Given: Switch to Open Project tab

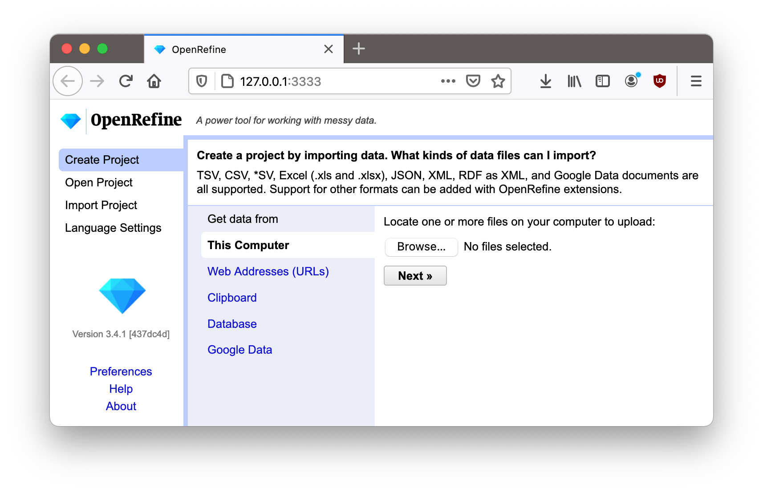Looking at the screenshot, I should pyautogui.click(x=99, y=182).
